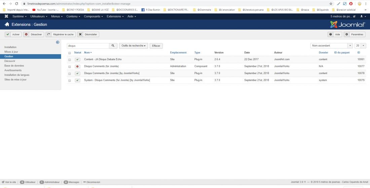Toggle status of Content - JA Disqus Debate Echo
This screenshot has height=188, width=370.
coord(78,60)
